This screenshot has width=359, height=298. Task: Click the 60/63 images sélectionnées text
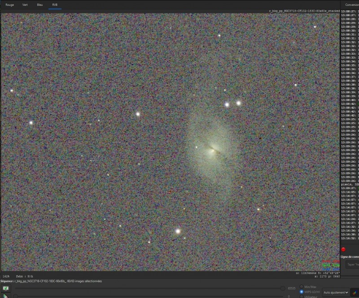(x=84, y=281)
